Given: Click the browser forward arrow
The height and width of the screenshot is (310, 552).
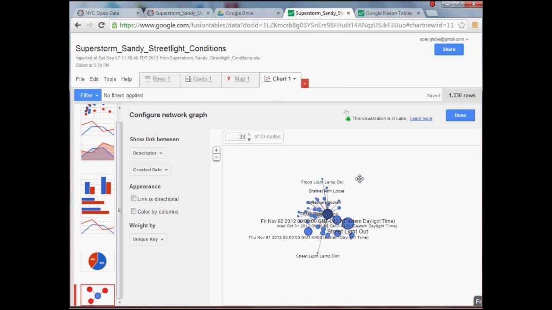Looking at the screenshot, I should click(x=89, y=25).
